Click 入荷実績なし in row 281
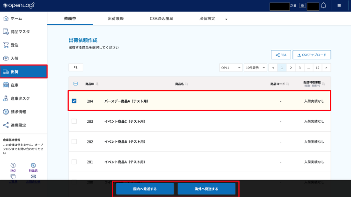This screenshot has width=351, height=197. pyautogui.click(x=314, y=162)
